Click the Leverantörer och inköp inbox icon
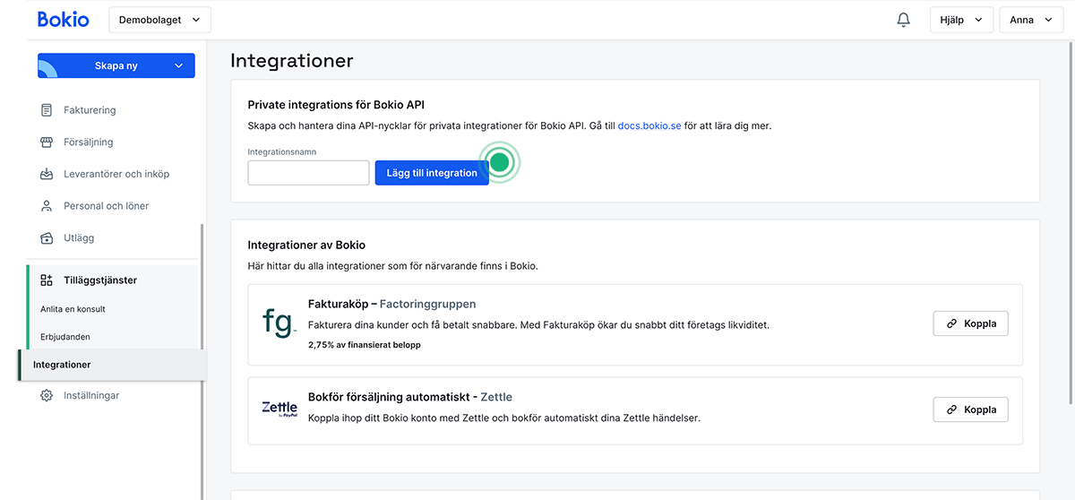The width and height of the screenshot is (1075, 500). tap(47, 174)
